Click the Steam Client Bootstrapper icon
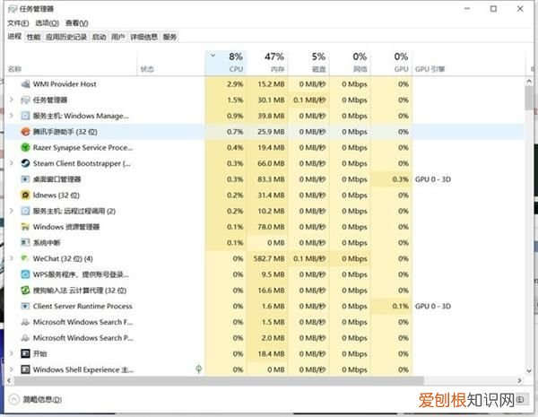This screenshot has width=538, height=417. (x=25, y=163)
